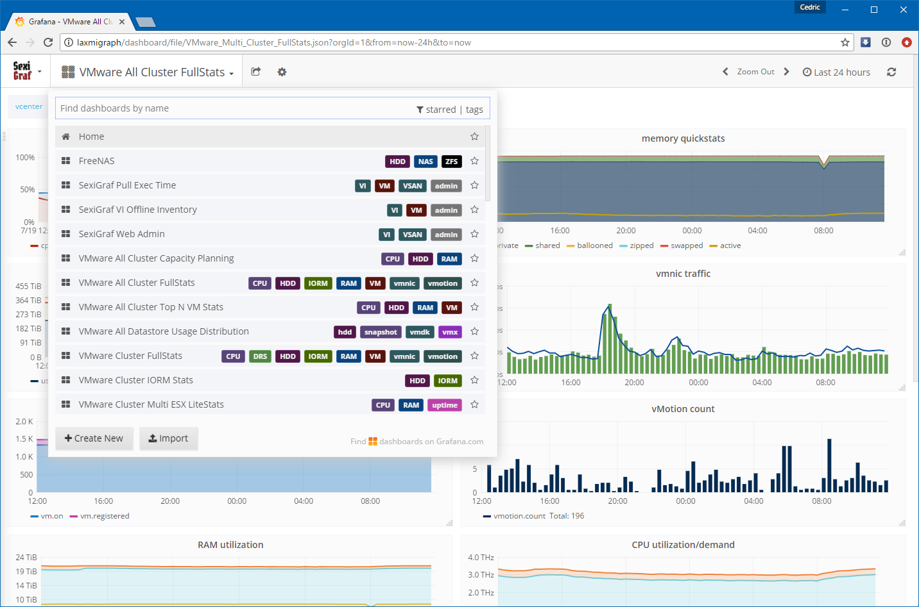Click the share dashboard icon
The width and height of the screenshot is (919, 607).
[x=255, y=72]
